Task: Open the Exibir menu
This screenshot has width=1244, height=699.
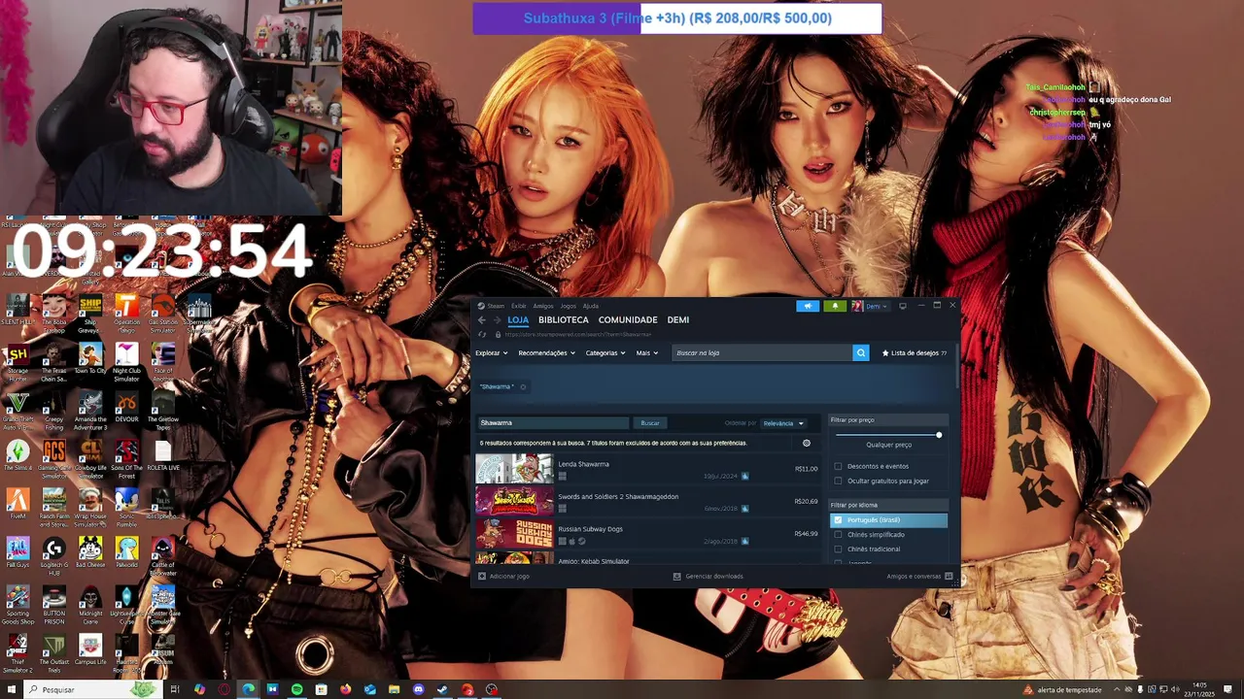Action: tap(519, 306)
